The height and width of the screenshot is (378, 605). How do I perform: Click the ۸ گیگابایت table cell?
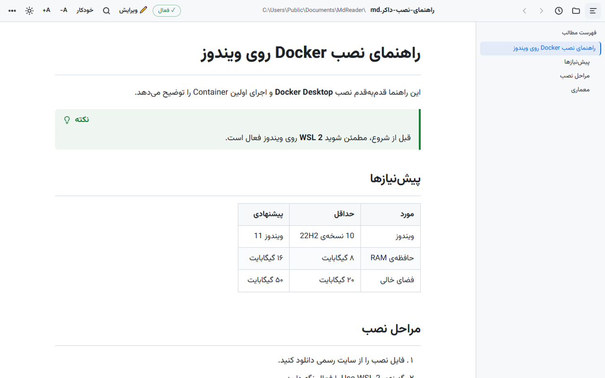(325, 258)
